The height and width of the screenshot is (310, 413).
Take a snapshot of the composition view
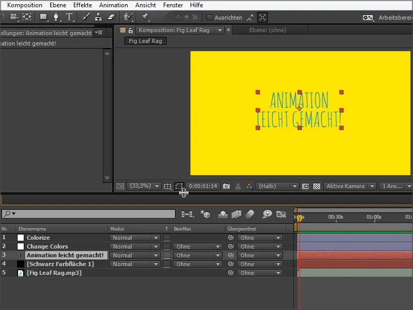225,186
